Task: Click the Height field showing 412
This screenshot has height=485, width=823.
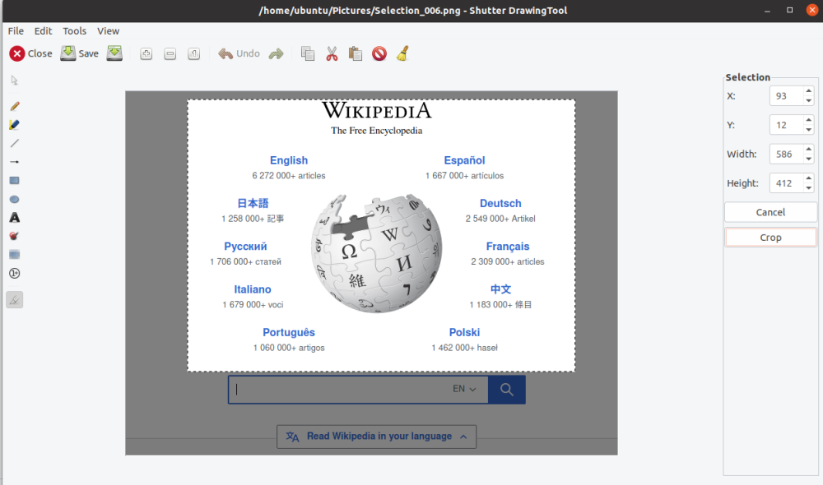Action: click(786, 183)
